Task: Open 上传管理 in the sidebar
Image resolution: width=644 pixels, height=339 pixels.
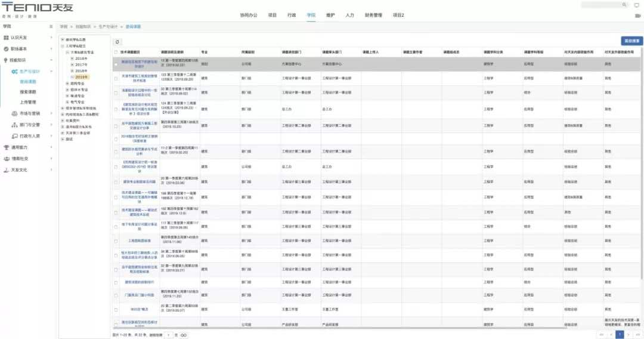Action: [x=28, y=102]
